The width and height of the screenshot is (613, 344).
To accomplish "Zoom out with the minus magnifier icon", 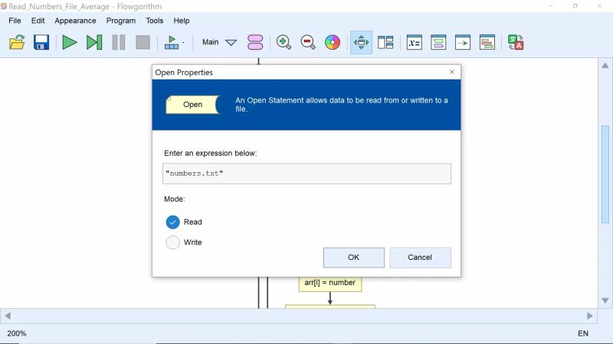I will 308,42.
